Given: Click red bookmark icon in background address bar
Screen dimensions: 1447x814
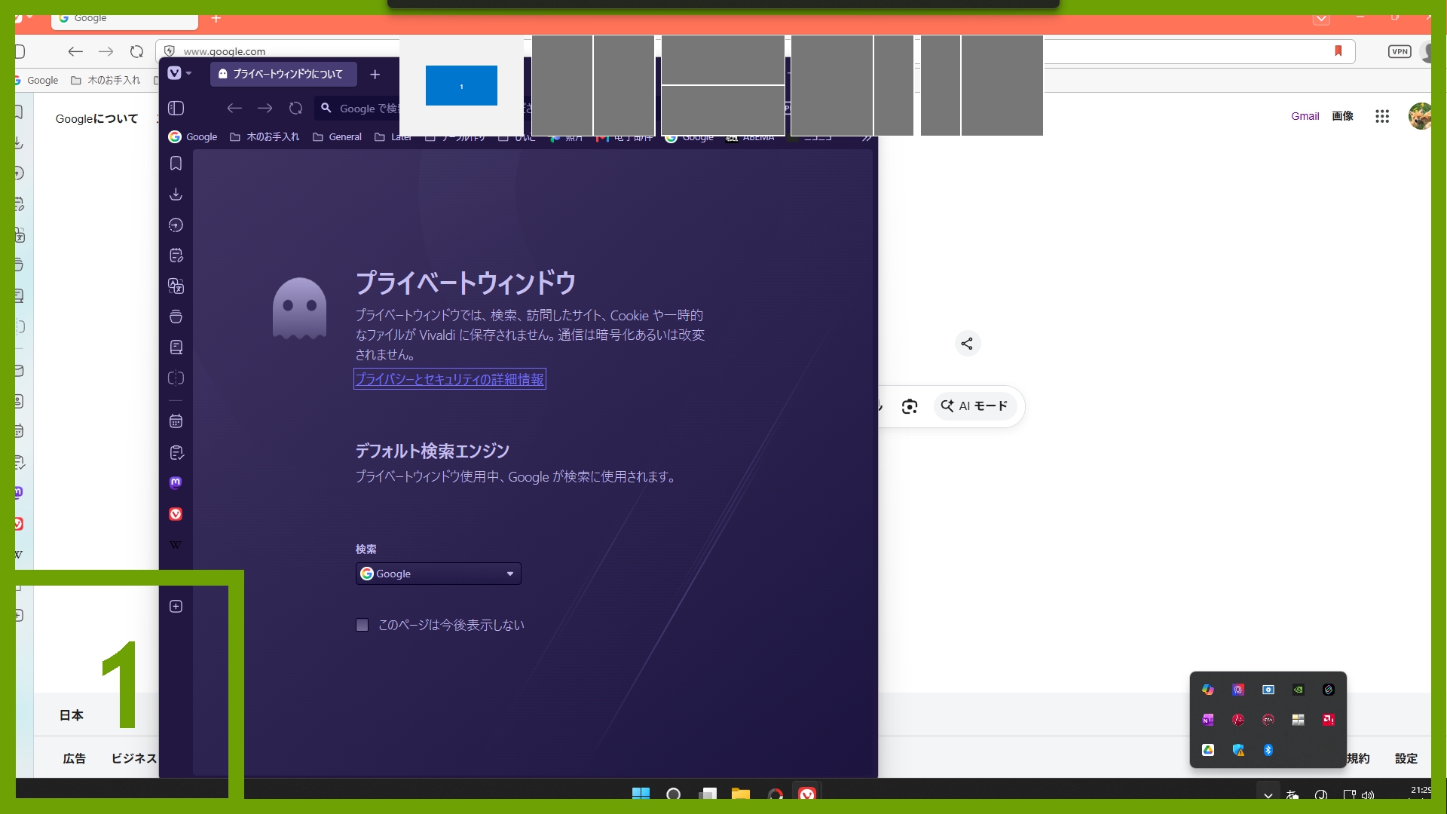Looking at the screenshot, I should tap(1338, 51).
